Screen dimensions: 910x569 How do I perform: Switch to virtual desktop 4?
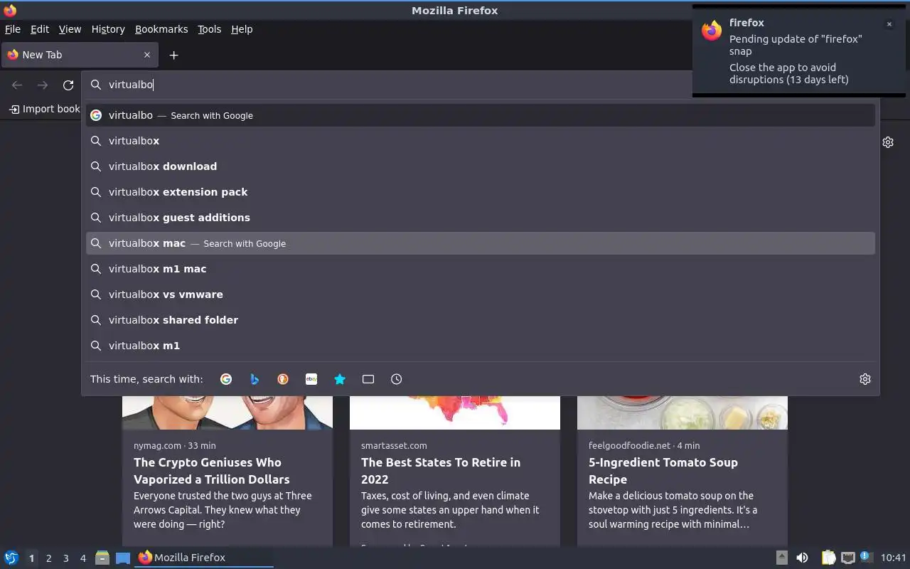point(82,558)
